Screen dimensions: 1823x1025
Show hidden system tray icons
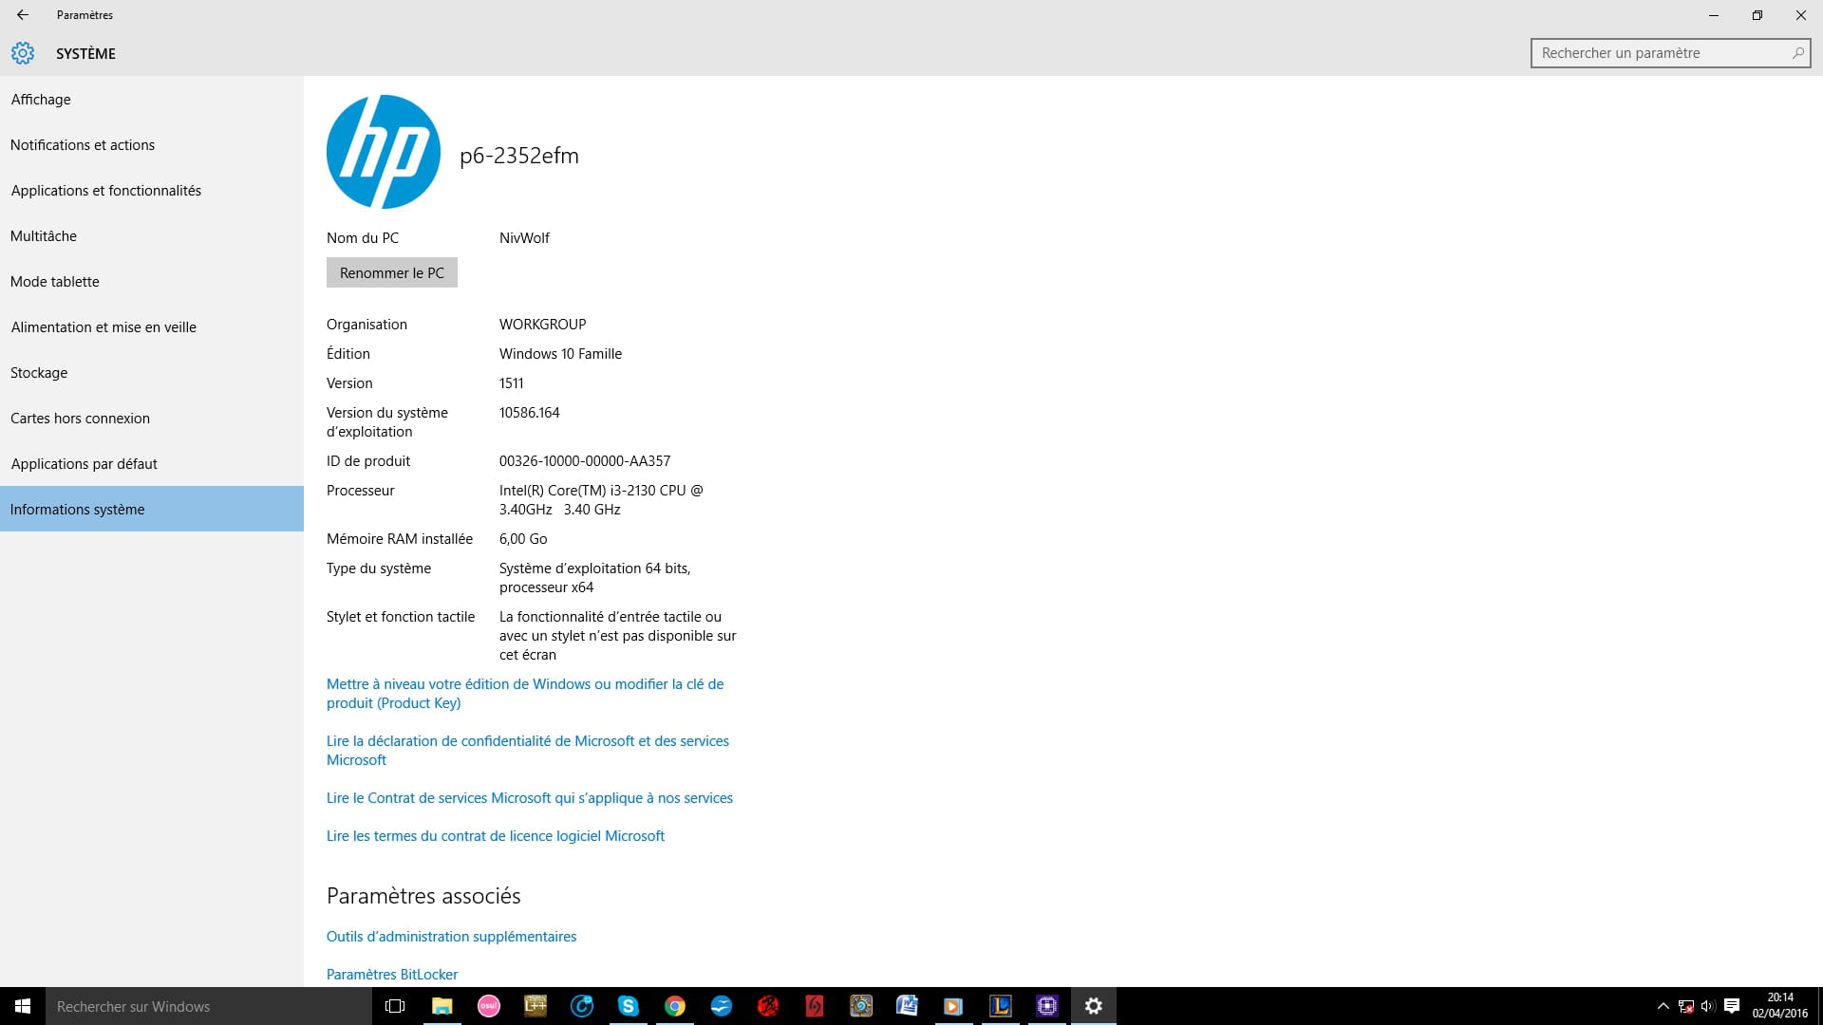tap(1663, 1006)
